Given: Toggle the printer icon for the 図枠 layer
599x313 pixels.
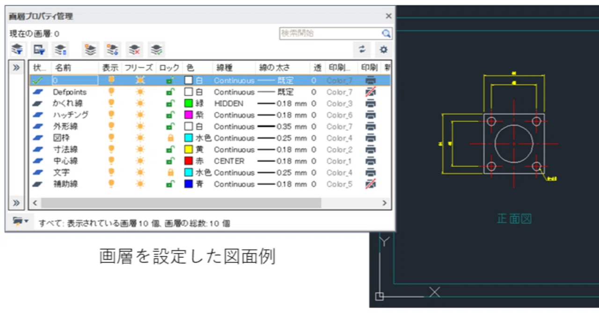Looking at the screenshot, I should (x=371, y=138).
